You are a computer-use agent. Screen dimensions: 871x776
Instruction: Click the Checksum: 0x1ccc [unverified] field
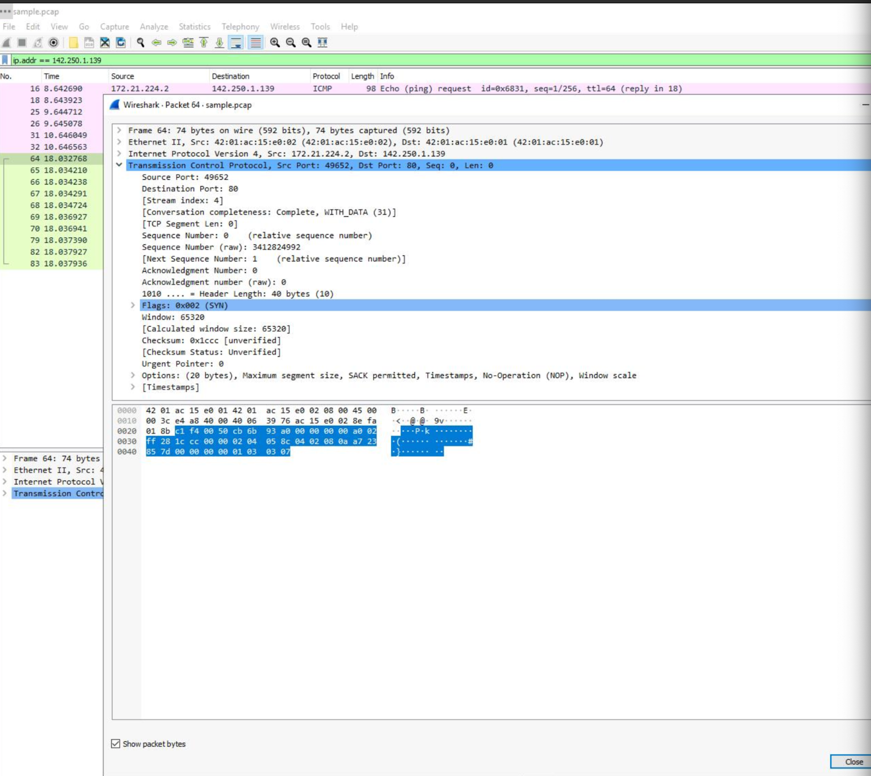coord(211,340)
